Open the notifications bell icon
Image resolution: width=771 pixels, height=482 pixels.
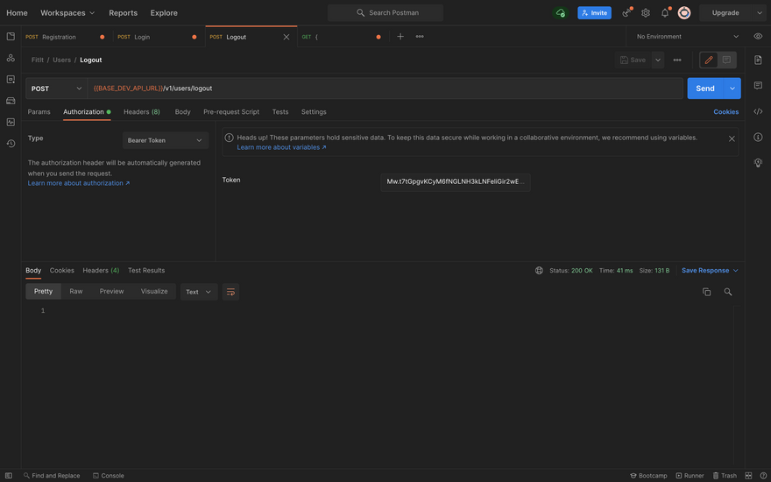[665, 13]
